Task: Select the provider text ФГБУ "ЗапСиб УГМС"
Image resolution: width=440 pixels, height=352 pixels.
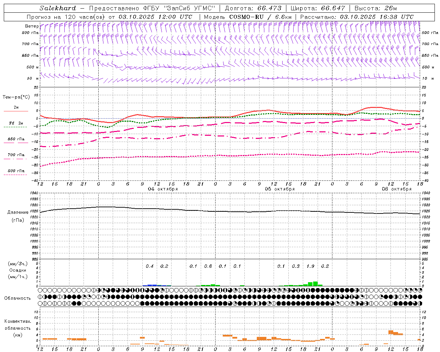Action: 179,8
